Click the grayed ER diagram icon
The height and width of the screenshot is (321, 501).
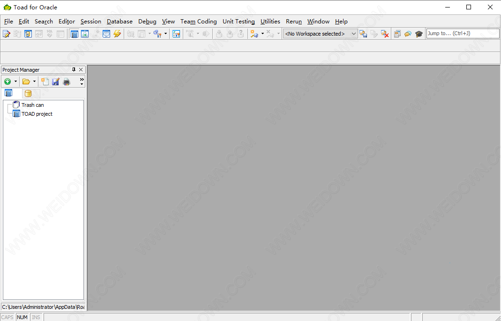tap(38, 34)
